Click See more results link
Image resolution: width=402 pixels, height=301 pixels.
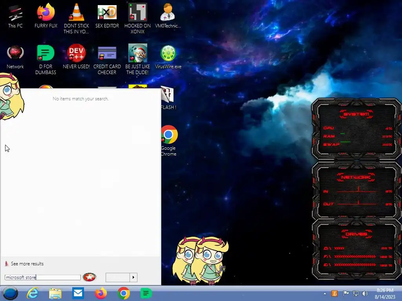(27, 264)
